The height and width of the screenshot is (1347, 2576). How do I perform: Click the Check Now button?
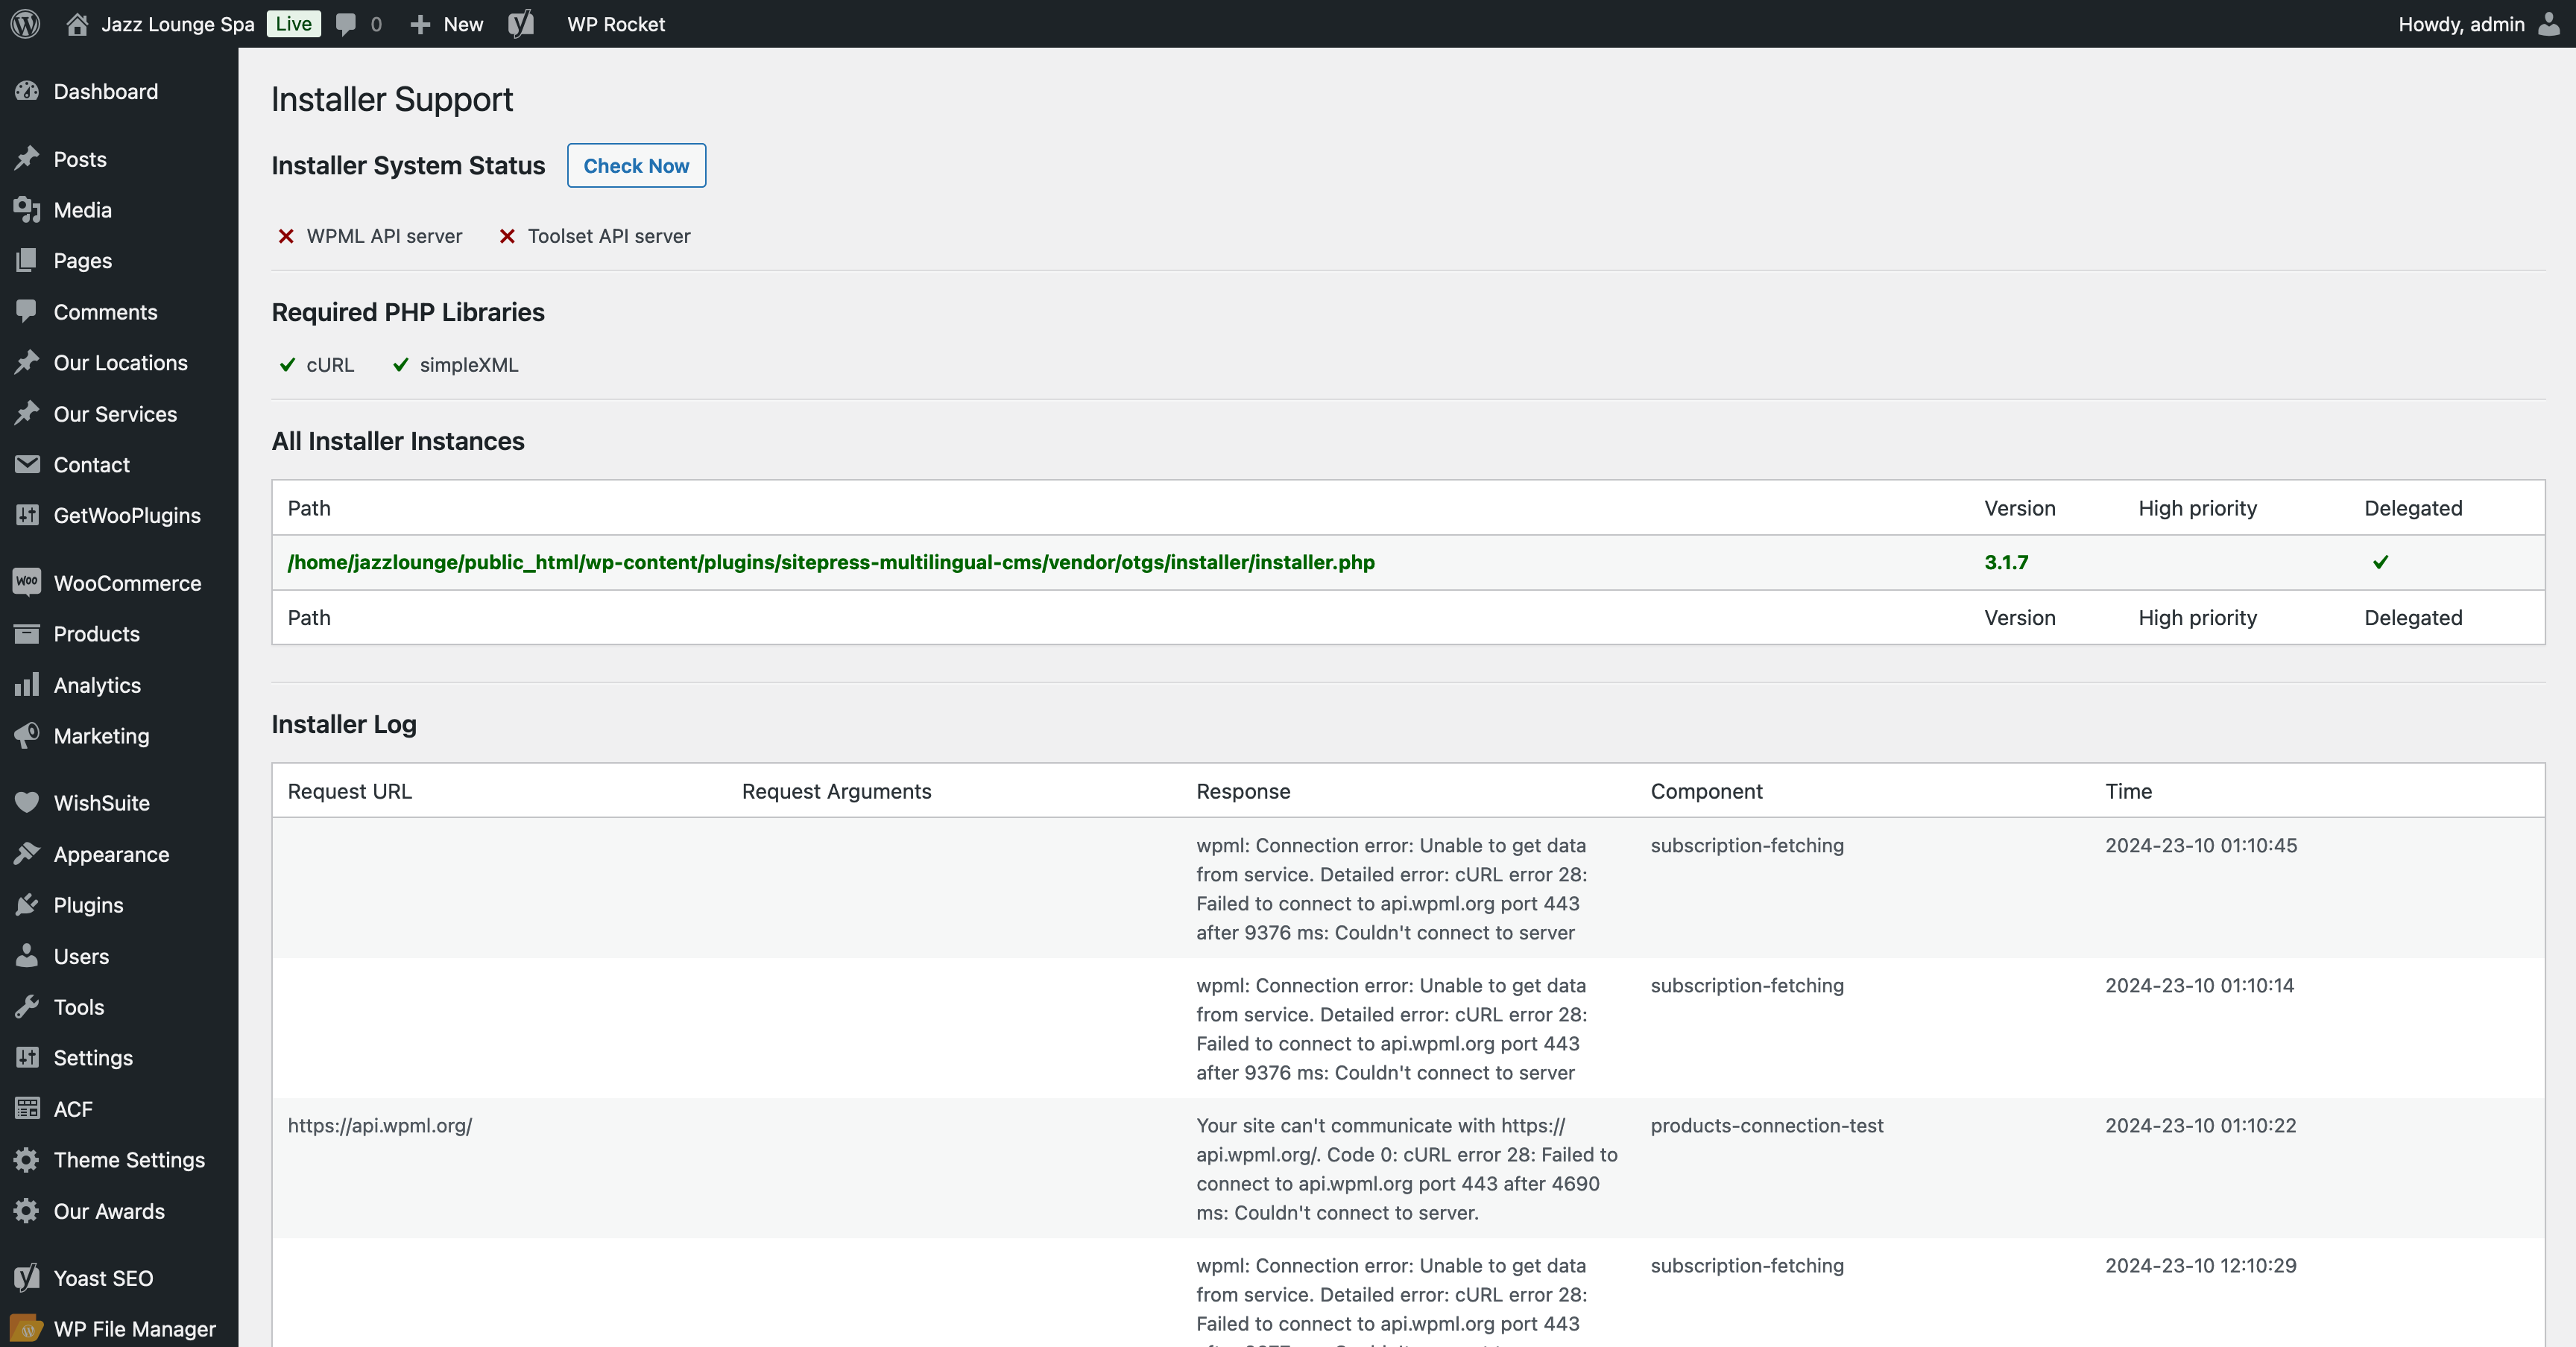coord(636,166)
